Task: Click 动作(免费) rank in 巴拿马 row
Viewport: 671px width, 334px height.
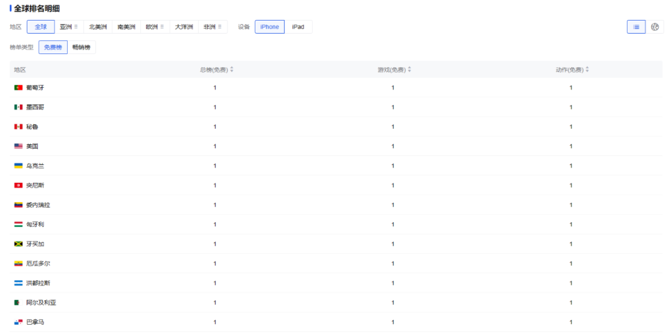Action: tap(571, 322)
